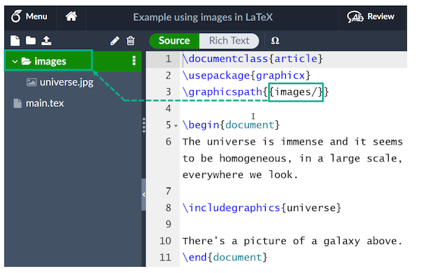Switch editor to Source mode
Screen dimensions: 431x273
pos(174,40)
